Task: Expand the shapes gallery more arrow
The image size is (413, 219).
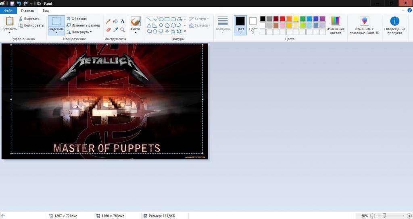Action: (185, 31)
